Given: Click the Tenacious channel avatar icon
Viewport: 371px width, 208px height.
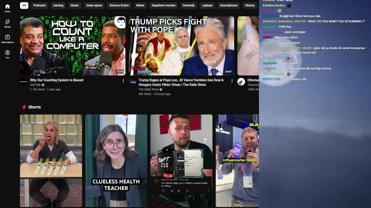Looking at the screenshot, I should 241,82.
